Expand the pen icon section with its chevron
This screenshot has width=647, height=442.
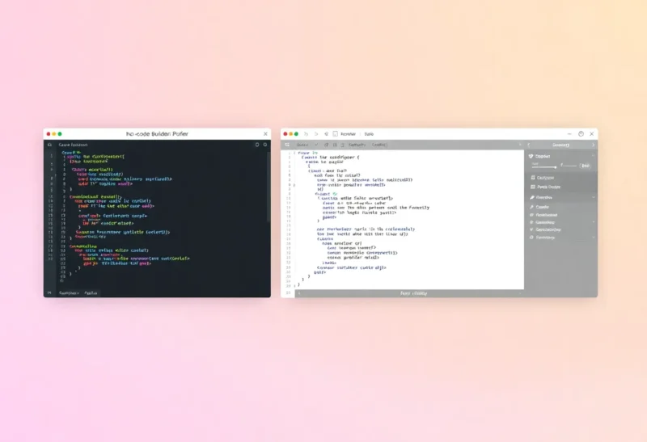coord(594,197)
